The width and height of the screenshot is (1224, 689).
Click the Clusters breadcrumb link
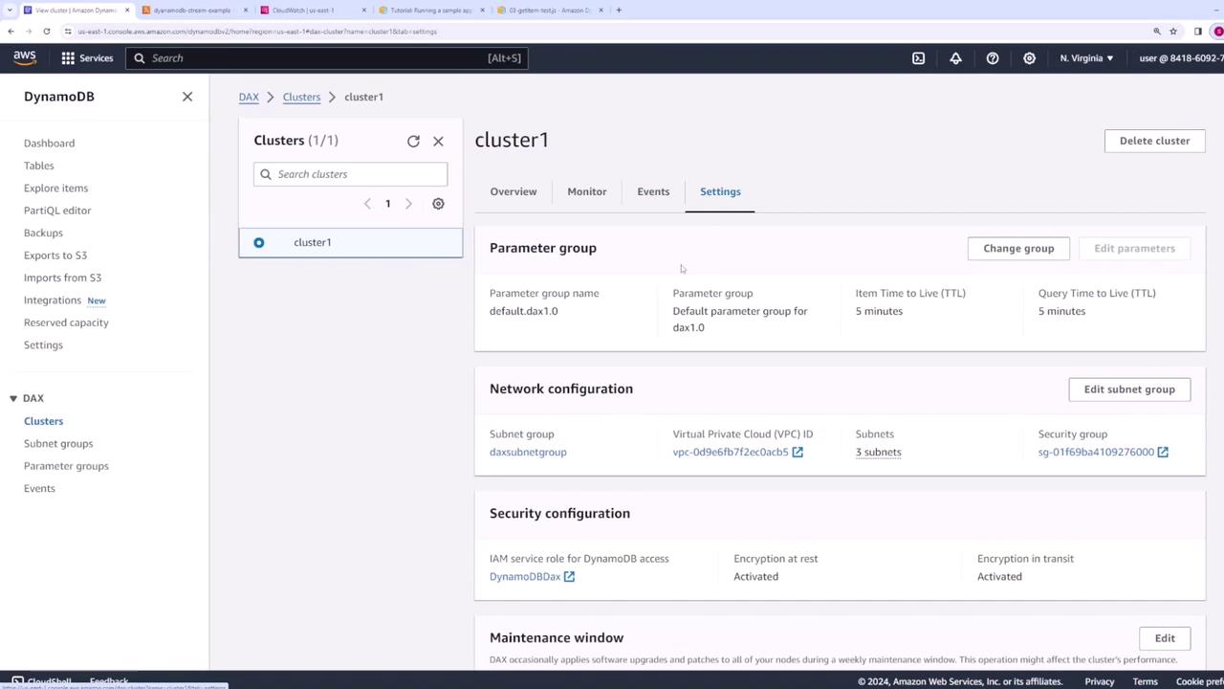(x=301, y=97)
